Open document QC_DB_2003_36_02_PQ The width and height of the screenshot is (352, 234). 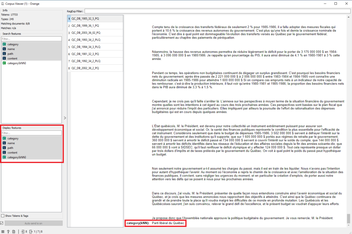tap(86, 33)
